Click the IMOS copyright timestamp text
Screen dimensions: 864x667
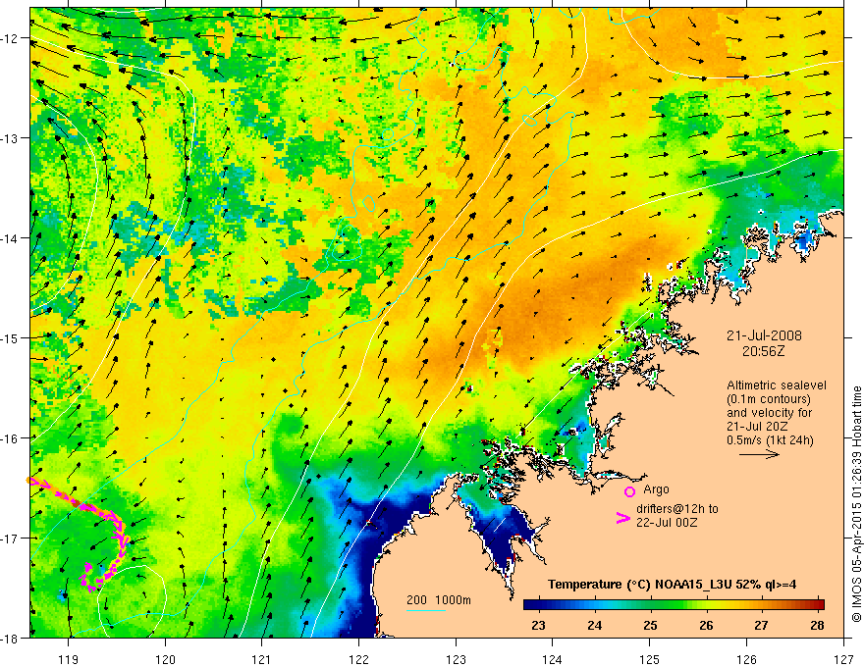click(856, 504)
